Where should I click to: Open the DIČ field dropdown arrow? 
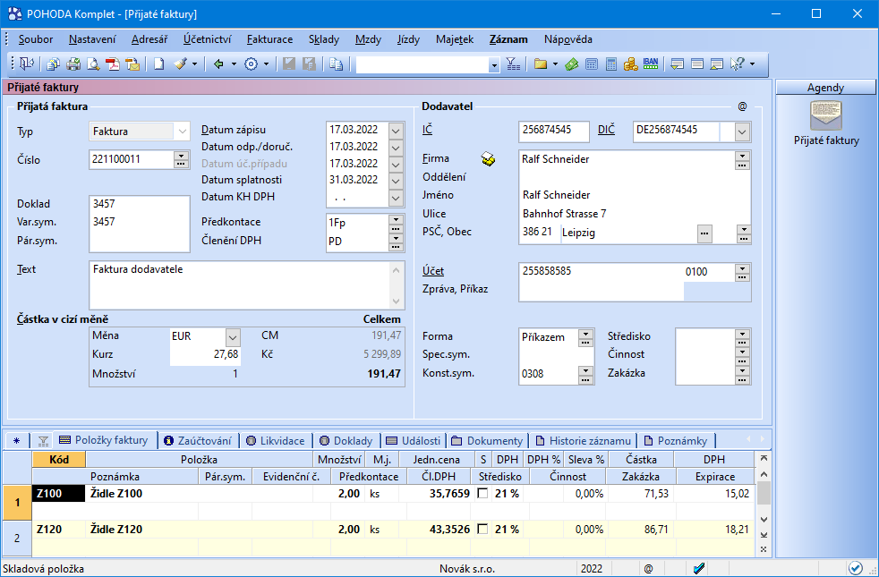(742, 132)
